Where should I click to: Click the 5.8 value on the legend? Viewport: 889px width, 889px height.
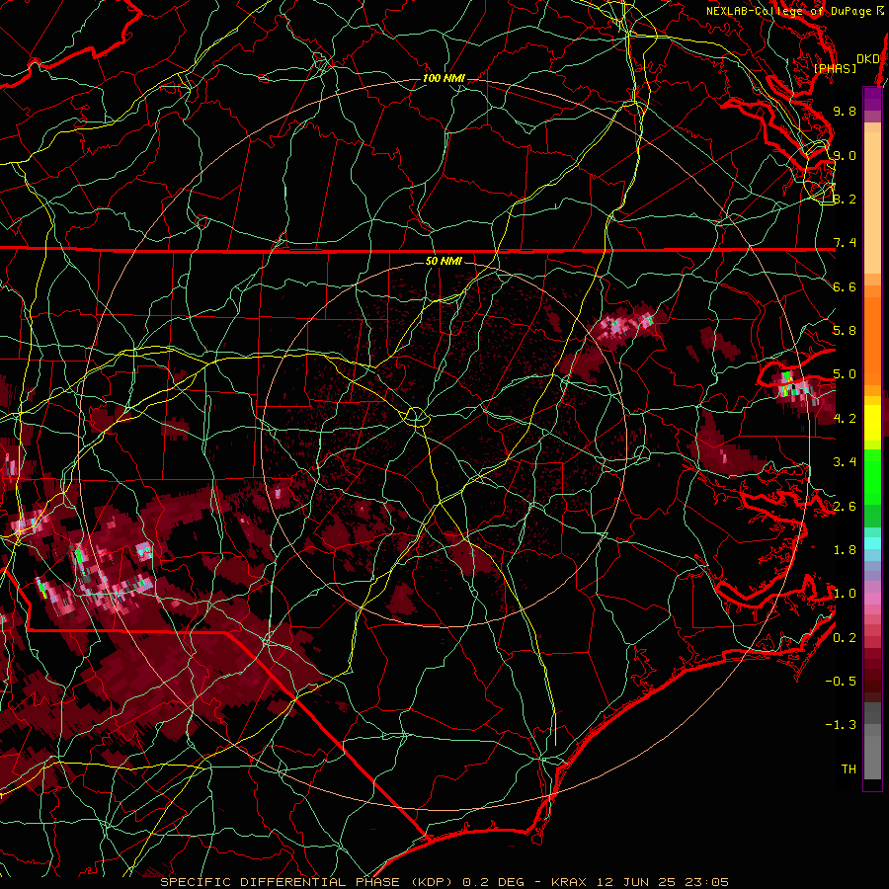pos(845,331)
